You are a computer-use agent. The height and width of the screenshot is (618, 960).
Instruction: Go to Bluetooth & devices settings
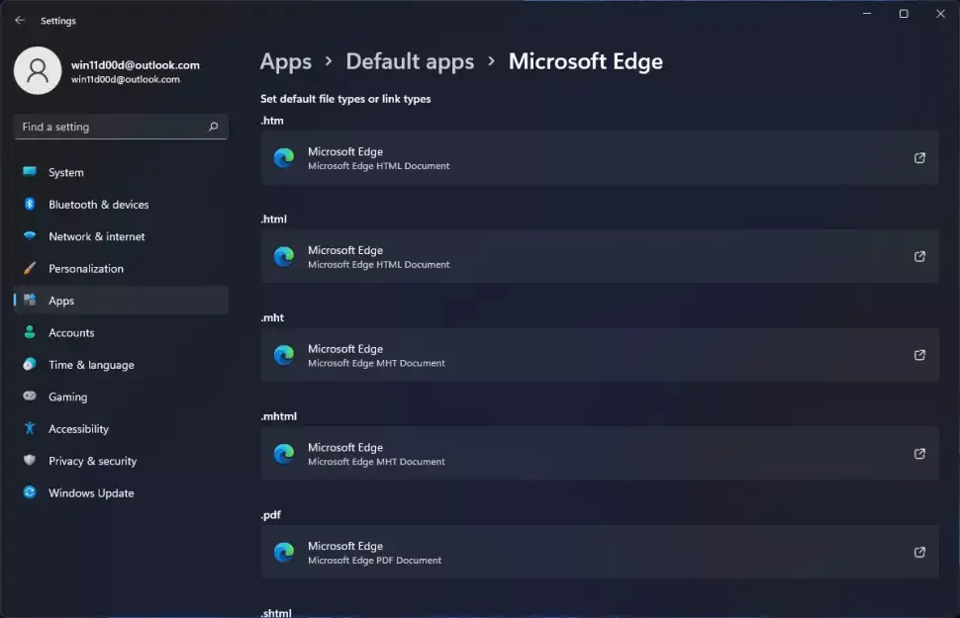click(x=98, y=205)
